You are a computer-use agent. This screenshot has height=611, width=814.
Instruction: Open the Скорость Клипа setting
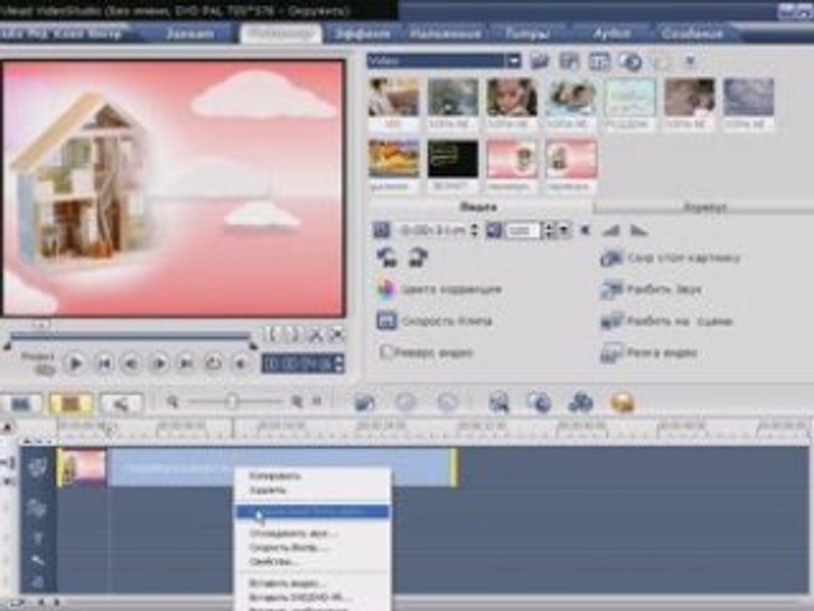point(434,321)
